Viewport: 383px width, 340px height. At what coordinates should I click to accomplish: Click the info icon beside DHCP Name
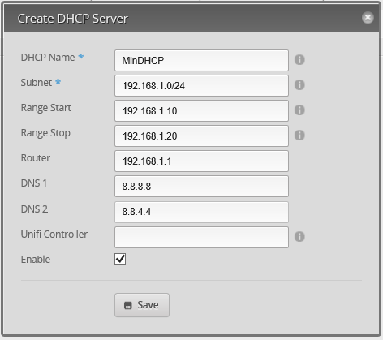(299, 60)
